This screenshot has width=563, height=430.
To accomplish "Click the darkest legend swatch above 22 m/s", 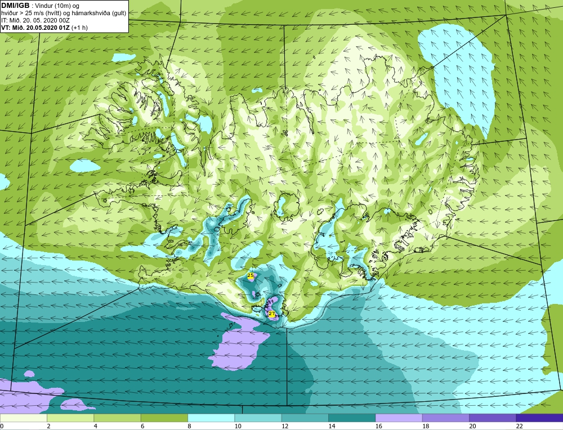I will 539,418.
